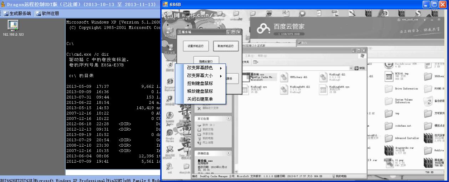Click the 我的电脑 status bar entry
Screen dimensions: 449x182
pos(339,176)
